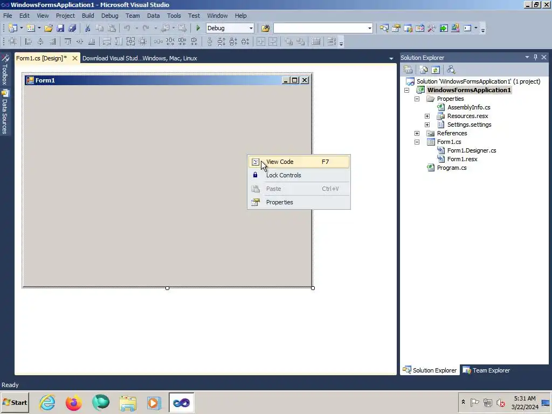Open the Find combo box dropdown arrow
The width and height of the screenshot is (552, 414).
[370, 28]
